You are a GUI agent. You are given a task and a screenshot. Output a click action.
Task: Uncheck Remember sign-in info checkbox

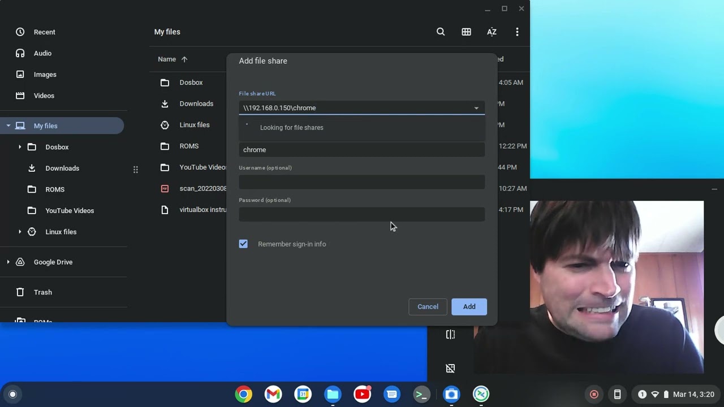click(243, 244)
